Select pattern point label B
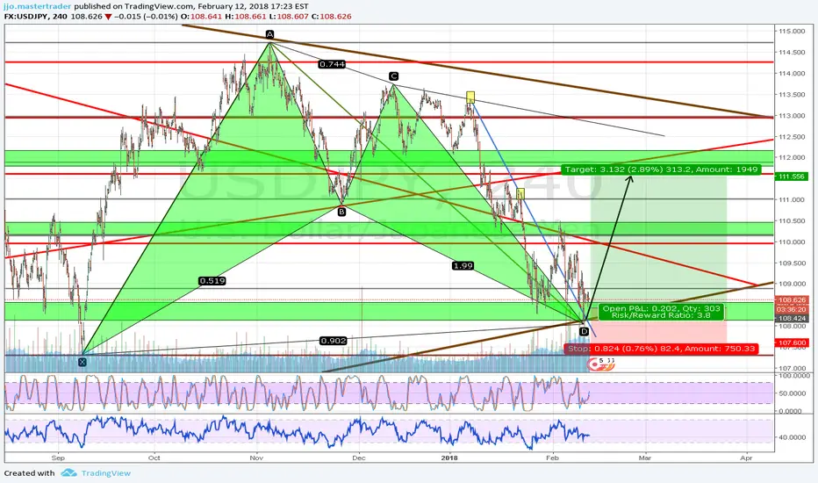The height and width of the screenshot is (483, 818). pyautogui.click(x=341, y=212)
